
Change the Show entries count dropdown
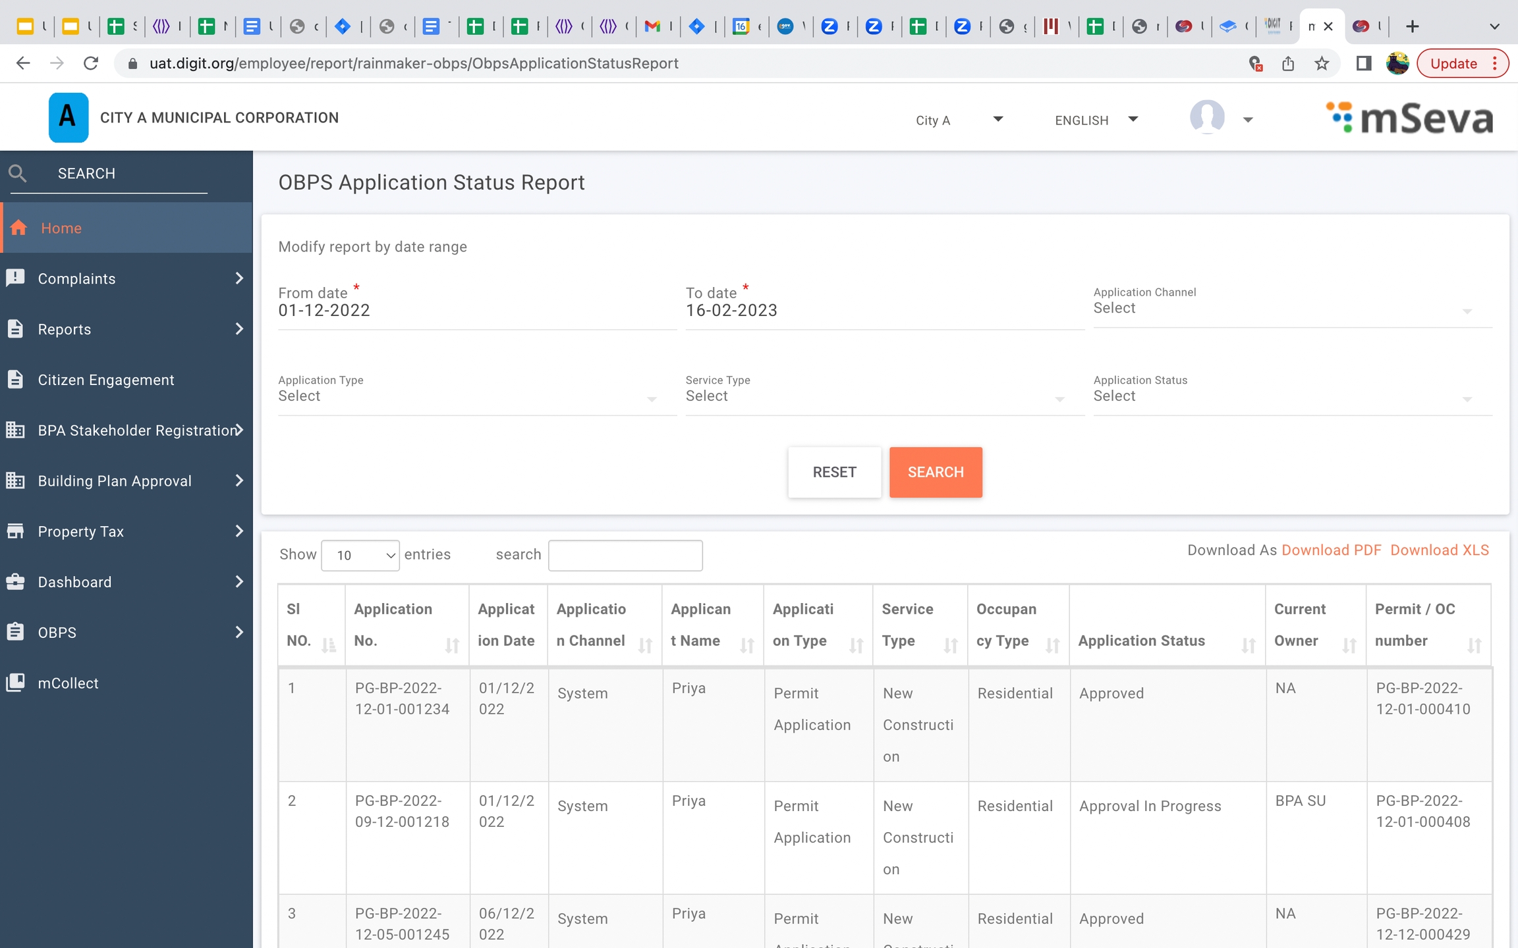[x=360, y=555]
